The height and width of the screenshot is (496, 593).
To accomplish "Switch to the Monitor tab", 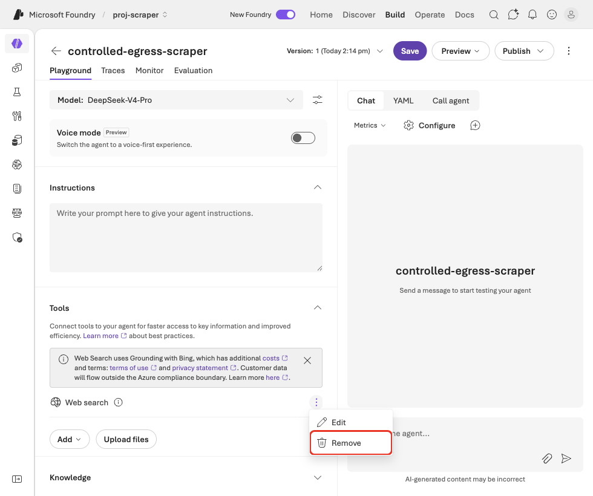I will click(x=149, y=71).
